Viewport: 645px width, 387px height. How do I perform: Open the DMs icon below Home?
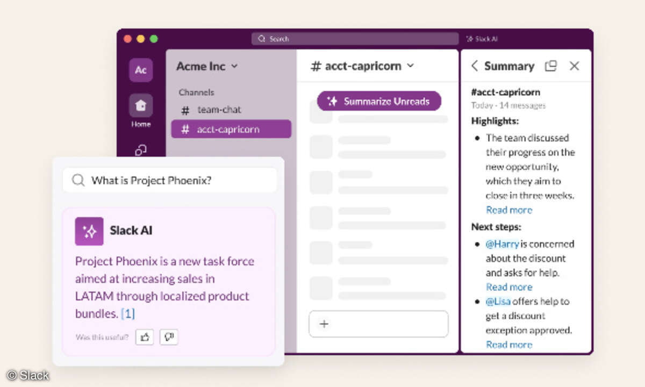tap(141, 150)
